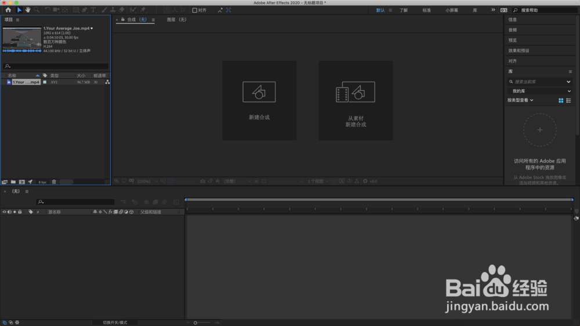Click the flowchart icon beside the file row
Screen dimensions: 580x326
coord(107,82)
